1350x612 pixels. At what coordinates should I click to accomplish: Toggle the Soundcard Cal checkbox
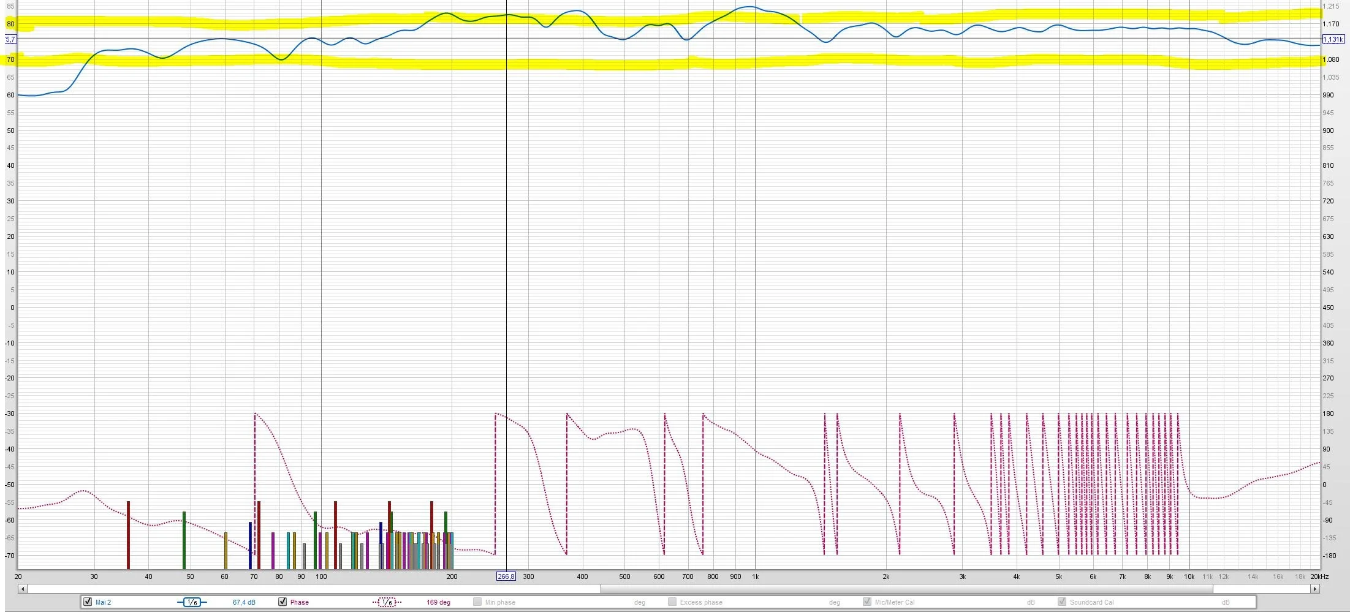tap(1062, 602)
